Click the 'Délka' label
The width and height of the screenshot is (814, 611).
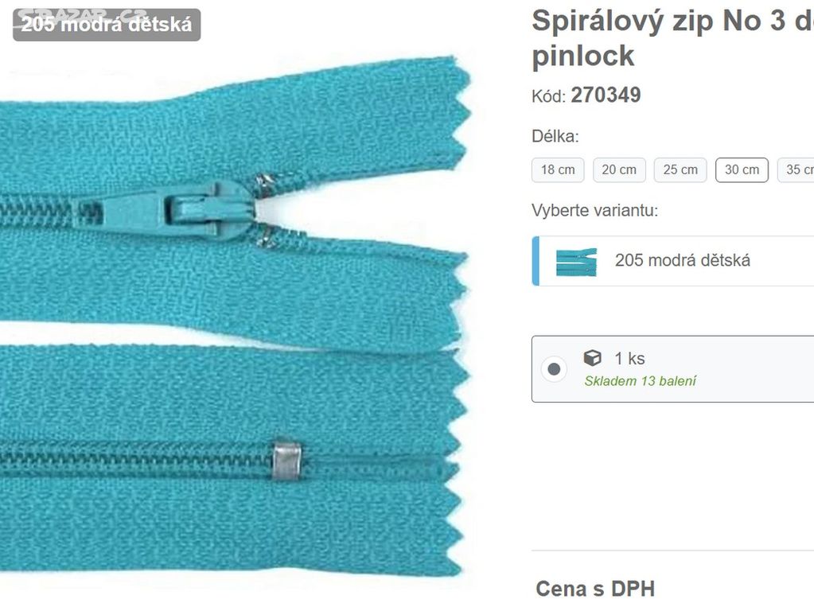tap(555, 136)
